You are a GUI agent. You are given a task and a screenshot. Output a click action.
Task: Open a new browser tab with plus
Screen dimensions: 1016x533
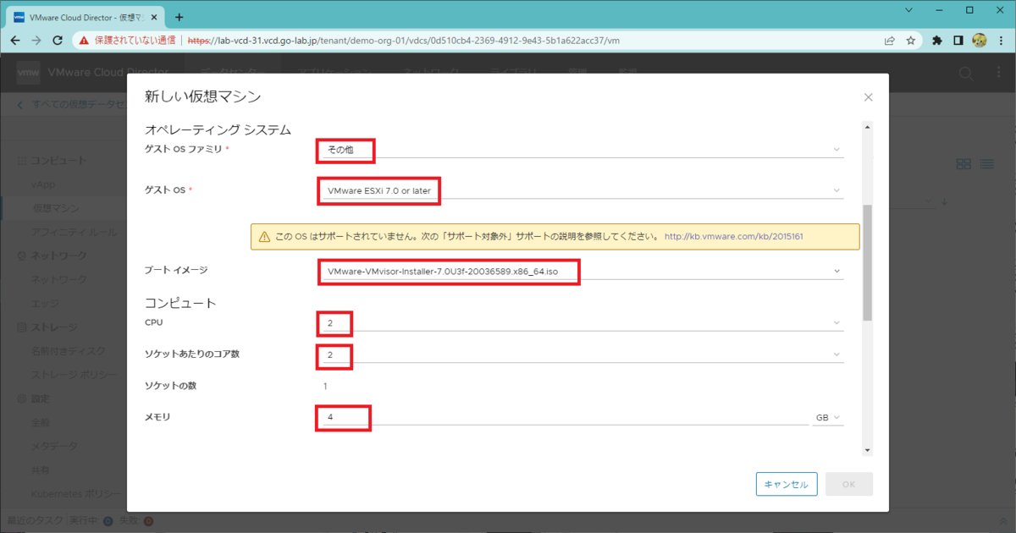coord(179,16)
